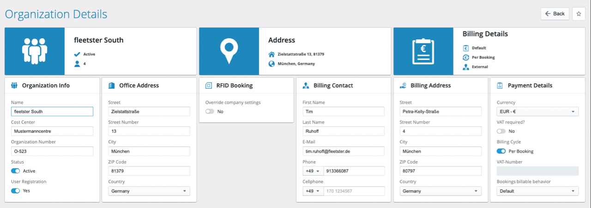Click the Billing Address City field
This screenshot has height=208, width=591.
point(440,151)
